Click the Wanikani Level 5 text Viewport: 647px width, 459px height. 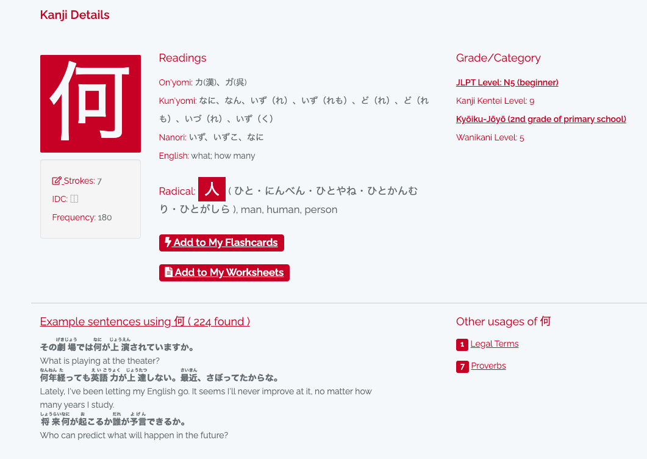click(x=490, y=137)
